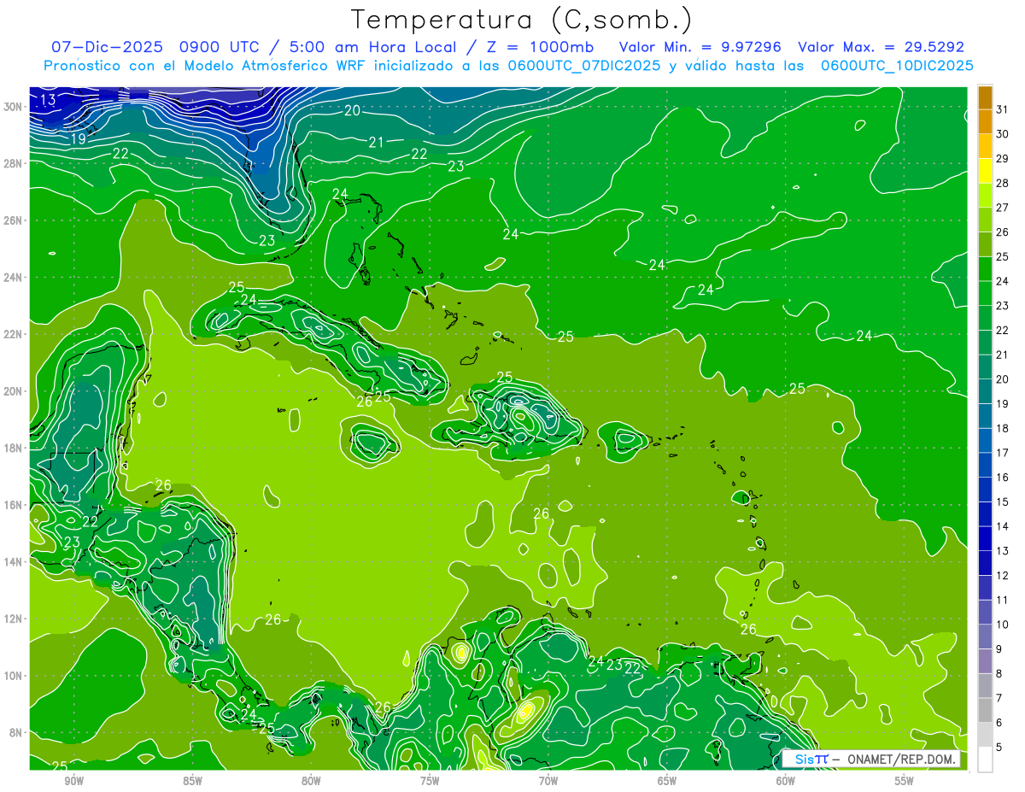The height and width of the screenshot is (792, 1025).
Task: Click the green swatch between 23 and 24
Action: (x=985, y=294)
